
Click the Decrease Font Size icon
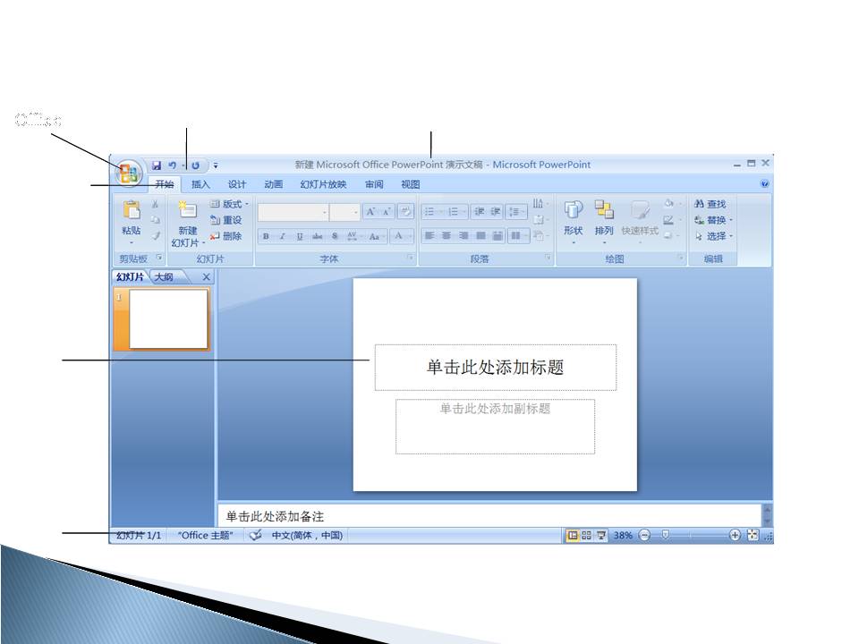387,212
